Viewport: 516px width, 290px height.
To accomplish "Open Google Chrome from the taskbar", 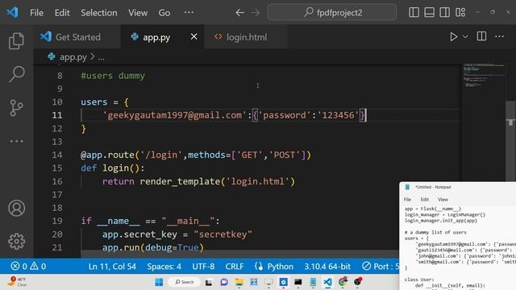I will pos(343,282).
